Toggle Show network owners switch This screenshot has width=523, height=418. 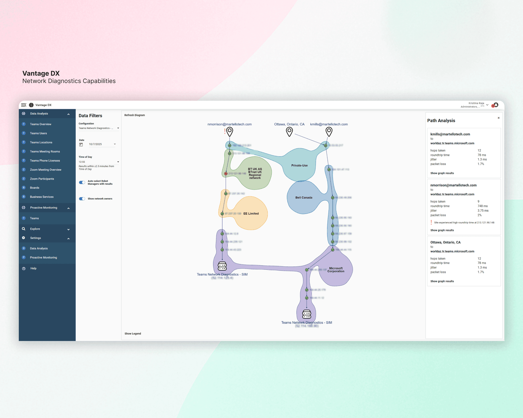coord(82,199)
